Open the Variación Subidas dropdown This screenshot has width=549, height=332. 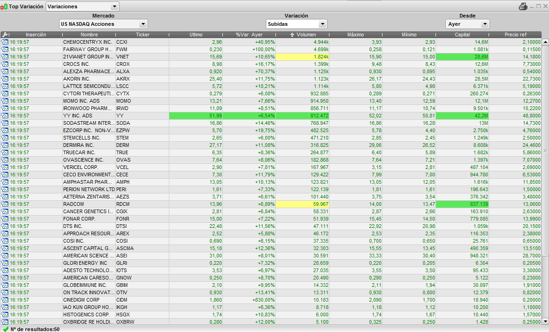click(x=296, y=24)
